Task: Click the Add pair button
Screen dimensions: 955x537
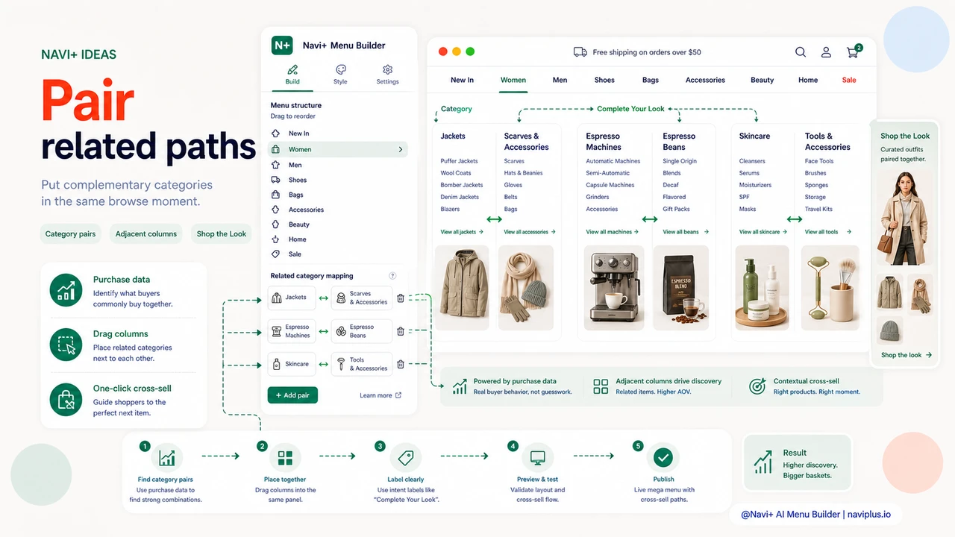Action: click(292, 395)
